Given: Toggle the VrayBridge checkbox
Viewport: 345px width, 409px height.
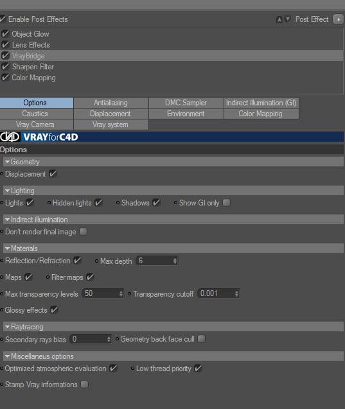Looking at the screenshot, I should coord(5,56).
